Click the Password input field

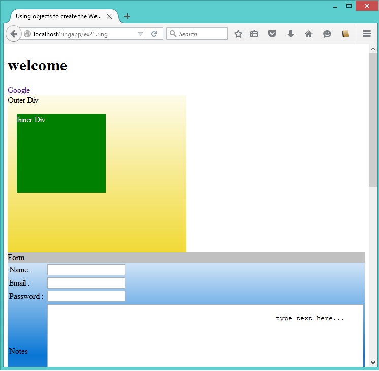(86, 296)
